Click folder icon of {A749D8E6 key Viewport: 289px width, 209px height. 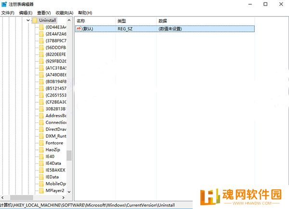click(41, 75)
